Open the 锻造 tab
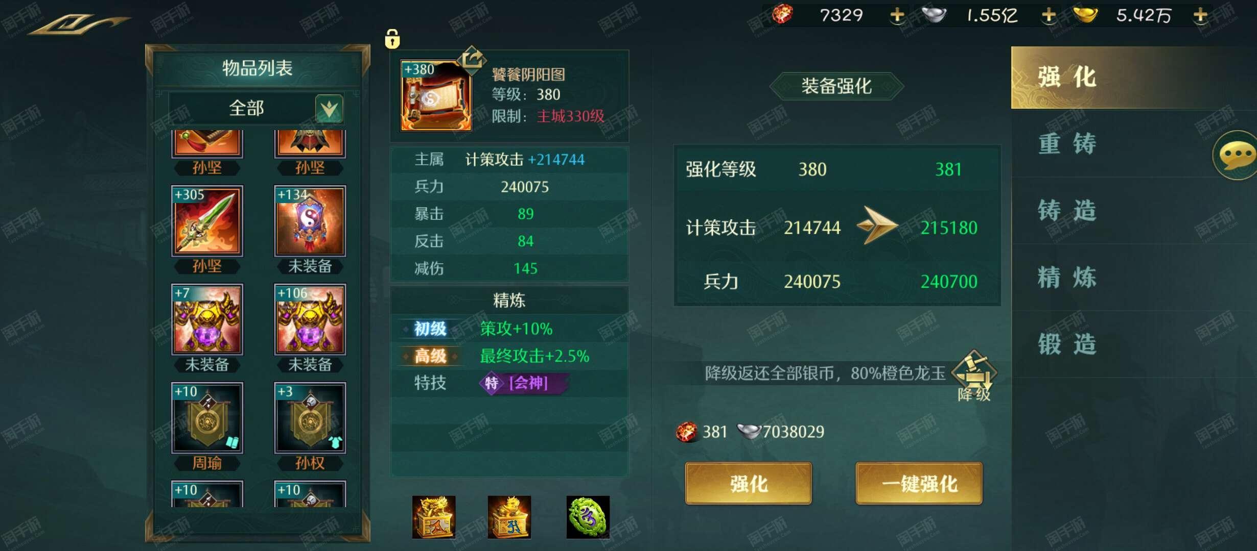Screen dimensions: 1257x551 point(1067,344)
